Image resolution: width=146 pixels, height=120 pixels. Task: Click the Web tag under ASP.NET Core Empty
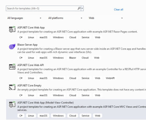(x=98, y=95)
